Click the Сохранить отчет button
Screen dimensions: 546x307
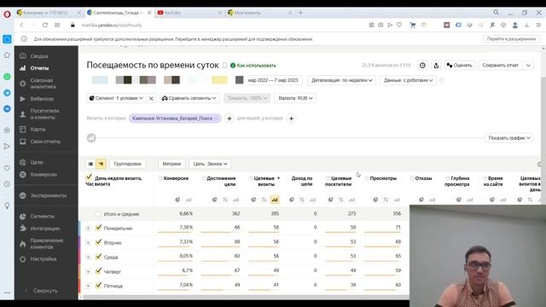[x=501, y=66]
